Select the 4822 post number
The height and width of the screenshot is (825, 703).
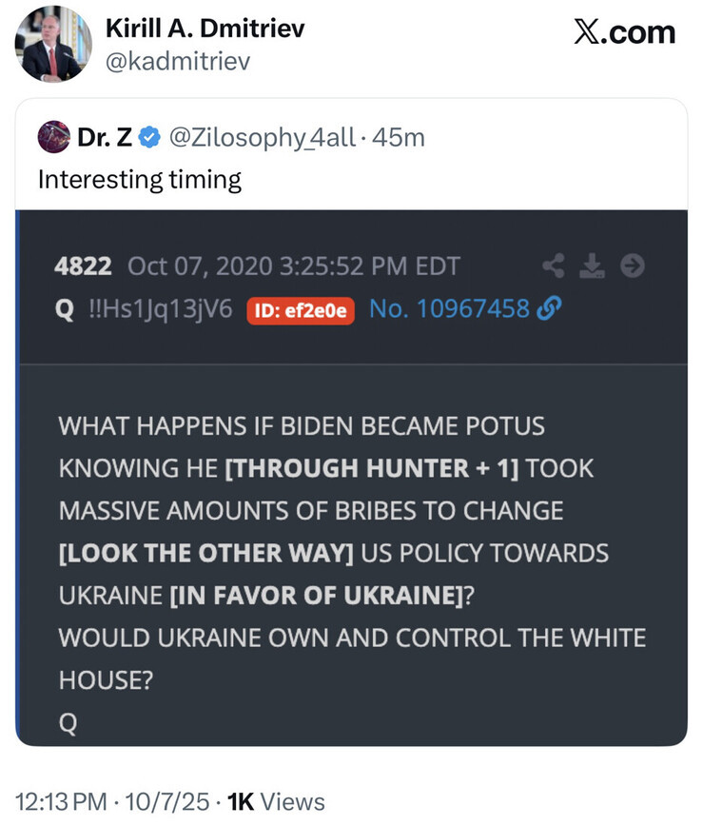click(84, 265)
